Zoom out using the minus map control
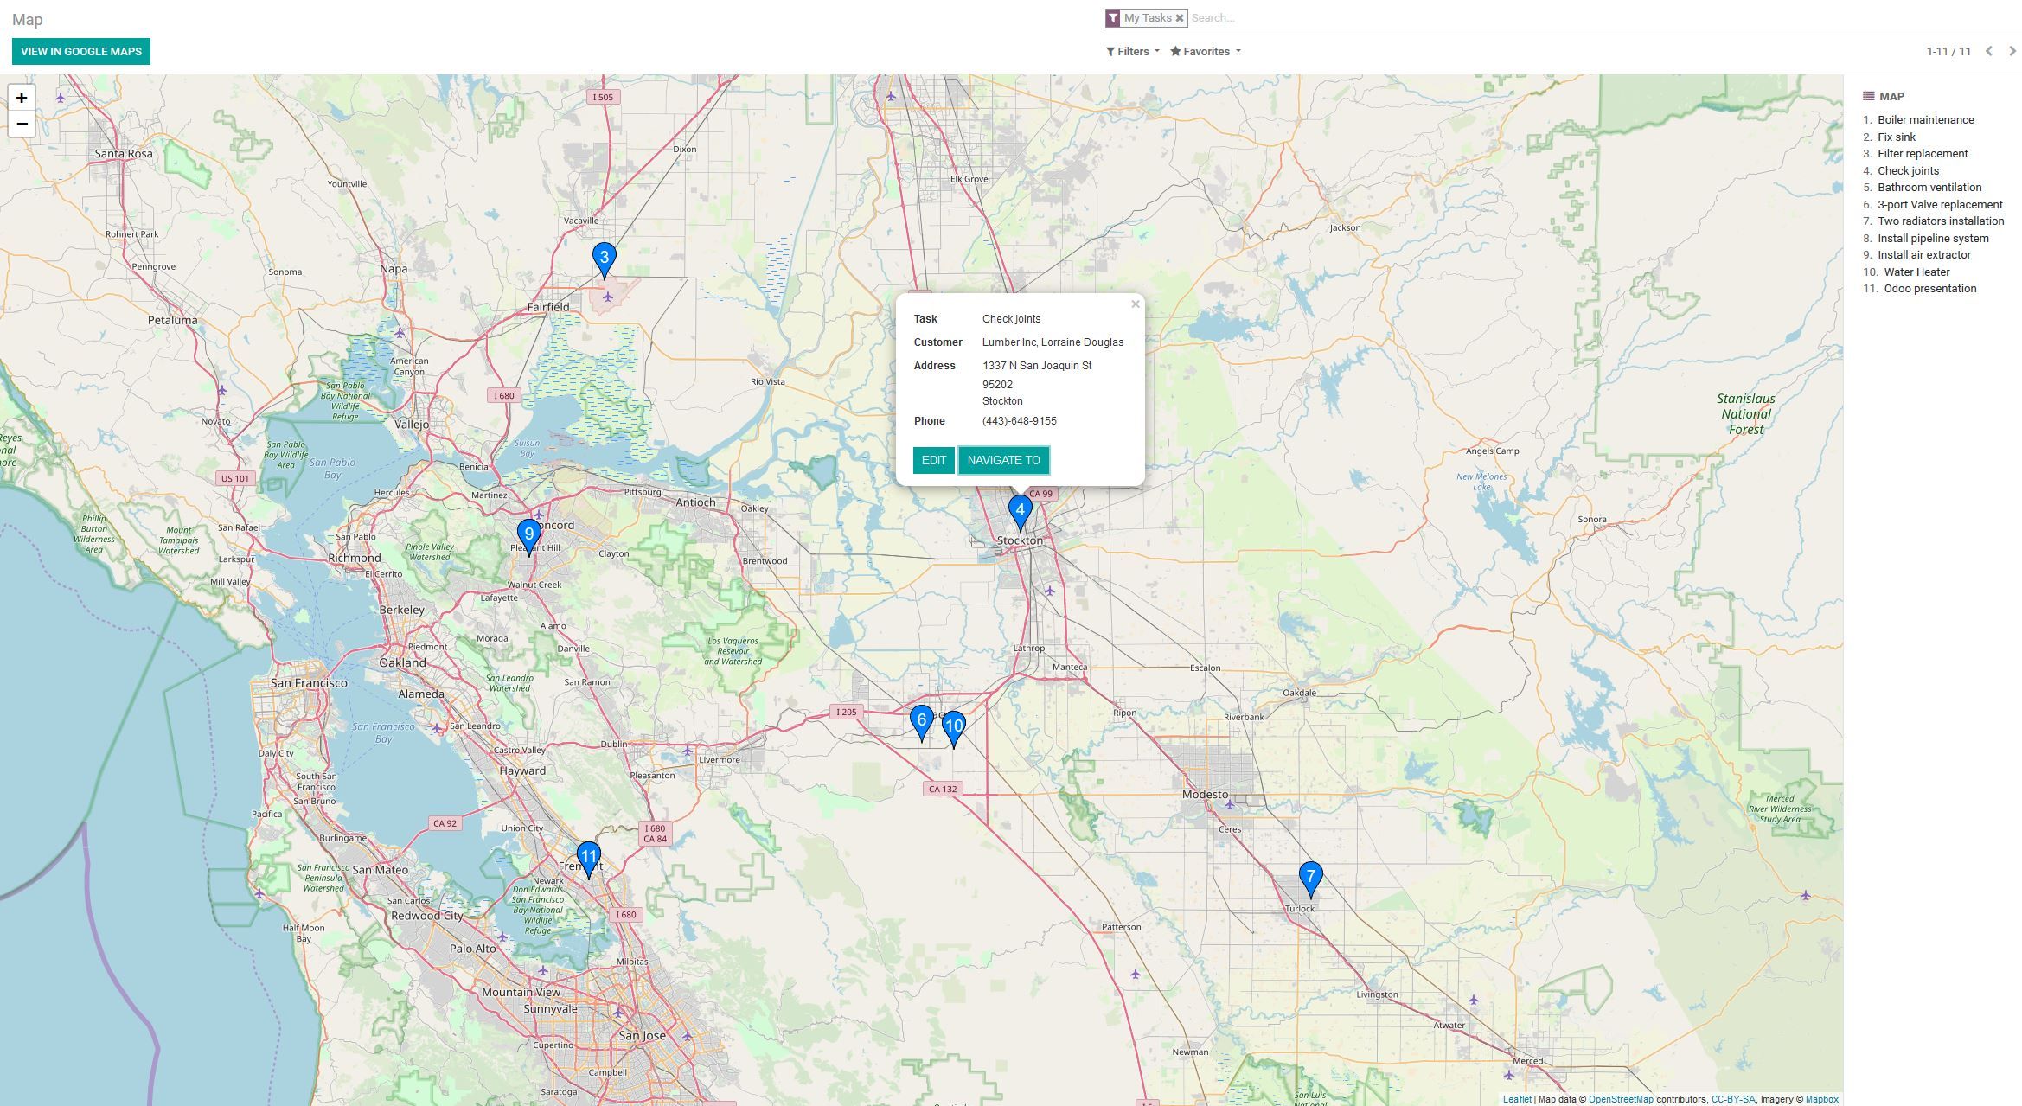The width and height of the screenshot is (2022, 1106). (x=21, y=125)
